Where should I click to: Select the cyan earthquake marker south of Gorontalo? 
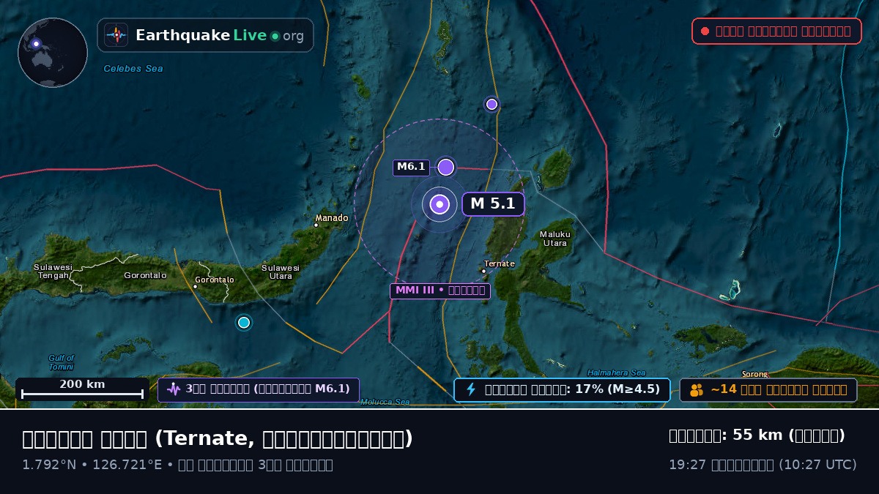[244, 322]
